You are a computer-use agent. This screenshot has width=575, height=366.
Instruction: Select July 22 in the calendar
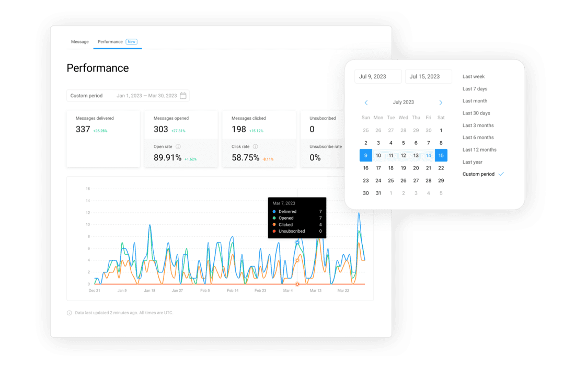441,168
